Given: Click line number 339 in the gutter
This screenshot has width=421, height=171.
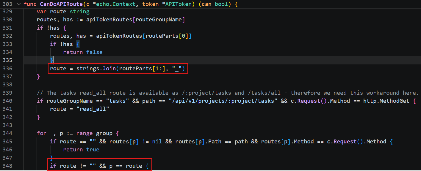Looking at the screenshot, I should [x=8, y=93].
